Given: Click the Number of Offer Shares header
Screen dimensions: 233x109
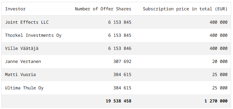Looking at the screenshot, I should click(103, 9).
